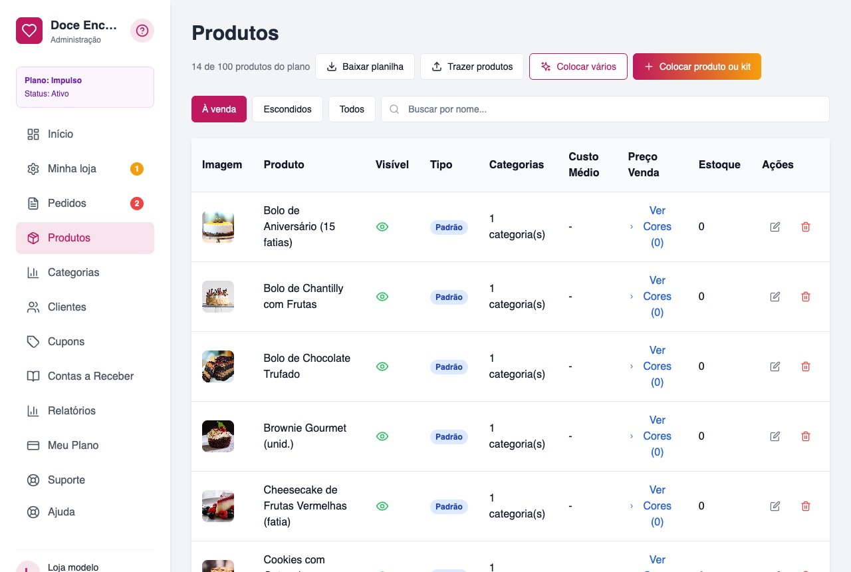
Task: Delete Bolo de Chocolate Trufado
Action: coord(806,366)
